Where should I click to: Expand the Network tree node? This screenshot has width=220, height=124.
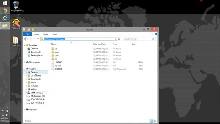pyautogui.click(x=25, y=110)
